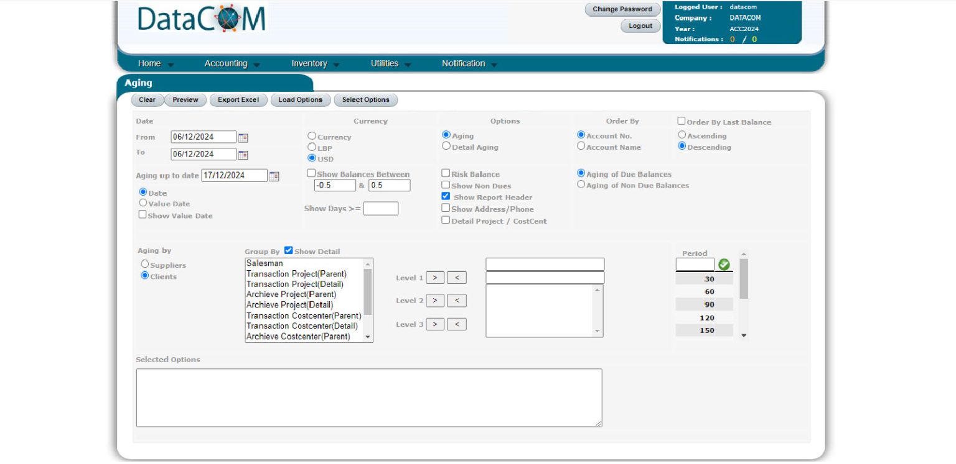The height and width of the screenshot is (464, 956).
Task: Click the Aging tab
Action: pyautogui.click(x=138, y=83)
